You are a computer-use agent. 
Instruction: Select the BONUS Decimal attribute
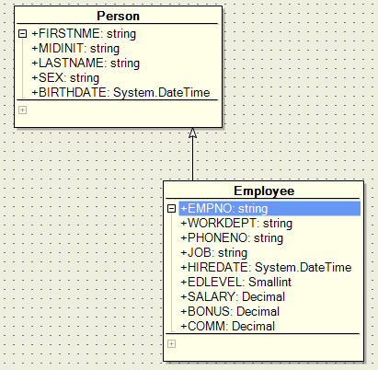230,311
